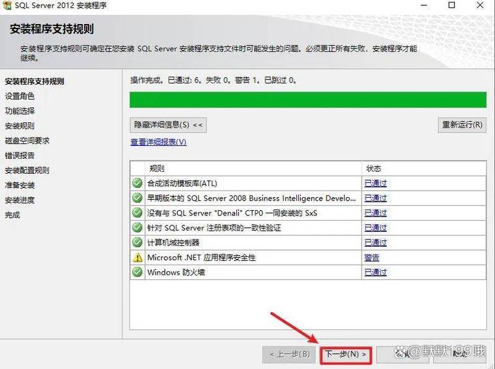495x369 pixels.
Task: Open 已通过 link for SQL Server 2008 BI rule
Action: pos(375,198)
